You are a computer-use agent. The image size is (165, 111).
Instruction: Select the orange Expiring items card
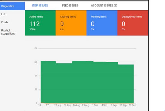point(71,23)
